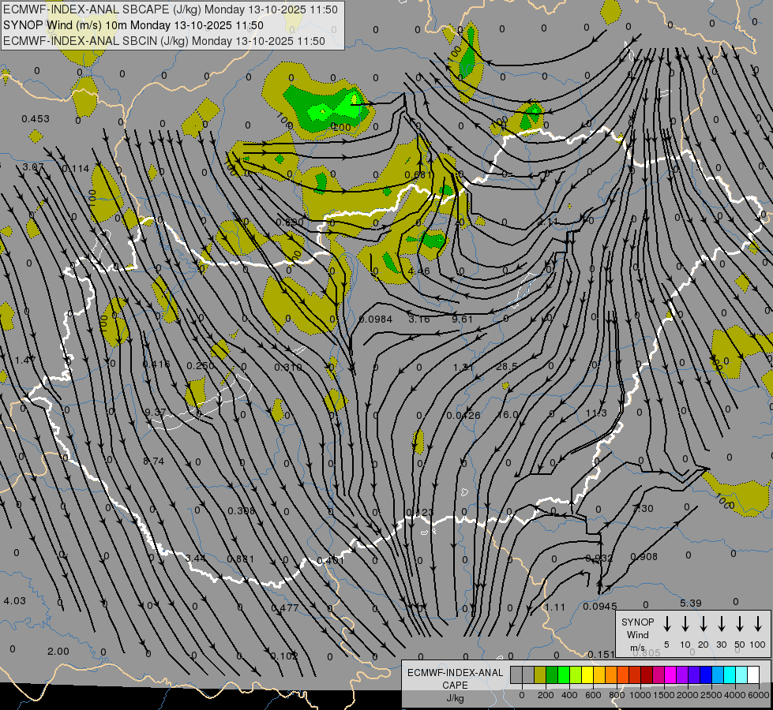Pick the pure yellow CAPE legend swatch
Viewport: 773px width, 710px height.
(587, 675)
